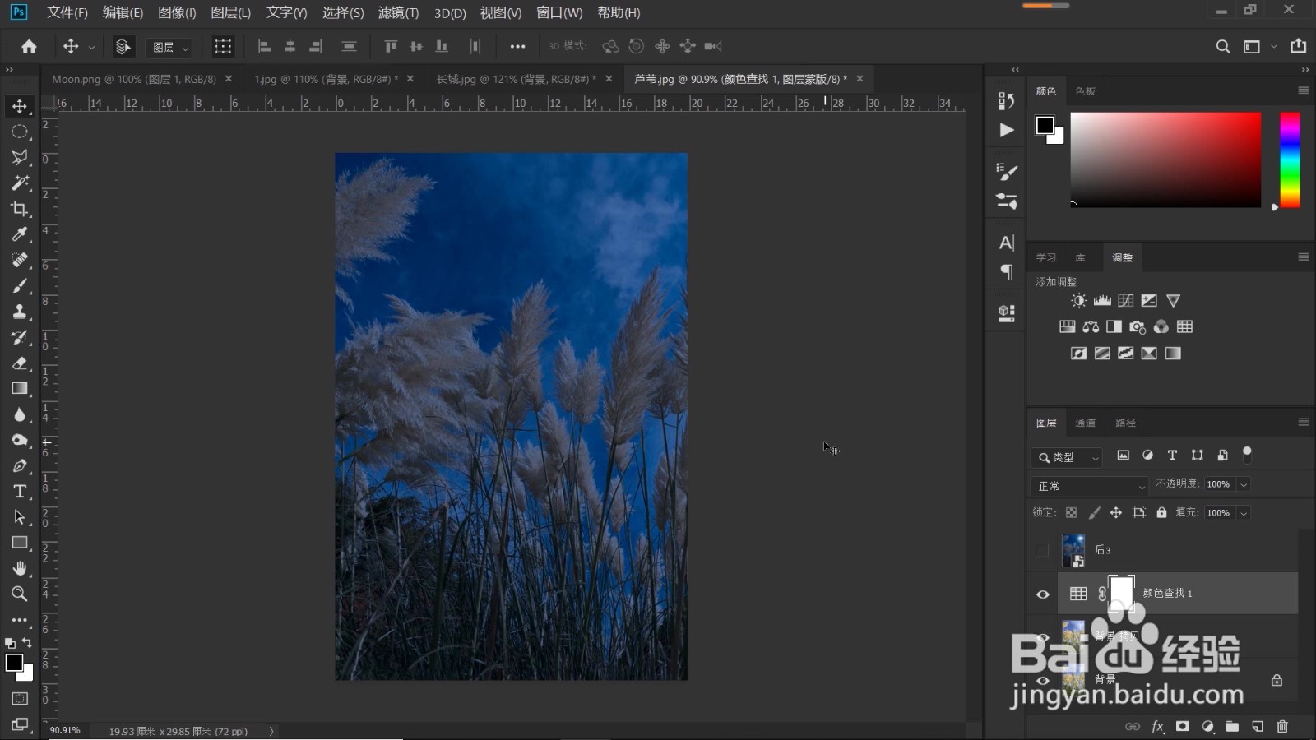Select the Brush tool
This screenshot has height=740, width=1316.
[20, 286]
